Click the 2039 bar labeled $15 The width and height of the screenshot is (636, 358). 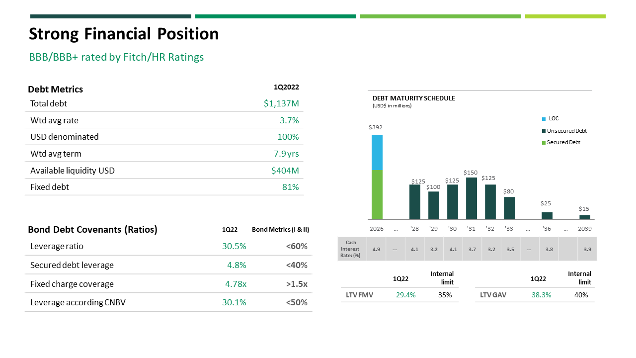pyautogui.click(x=585, y=217)
